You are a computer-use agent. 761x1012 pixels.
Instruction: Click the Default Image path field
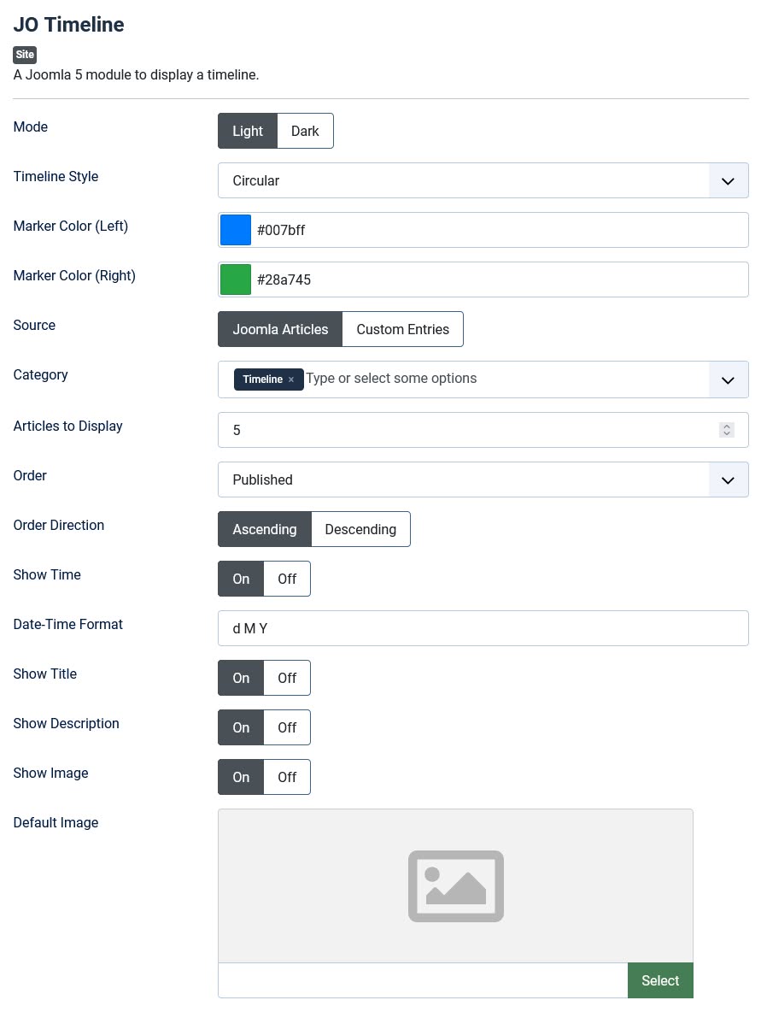(423, 980)
